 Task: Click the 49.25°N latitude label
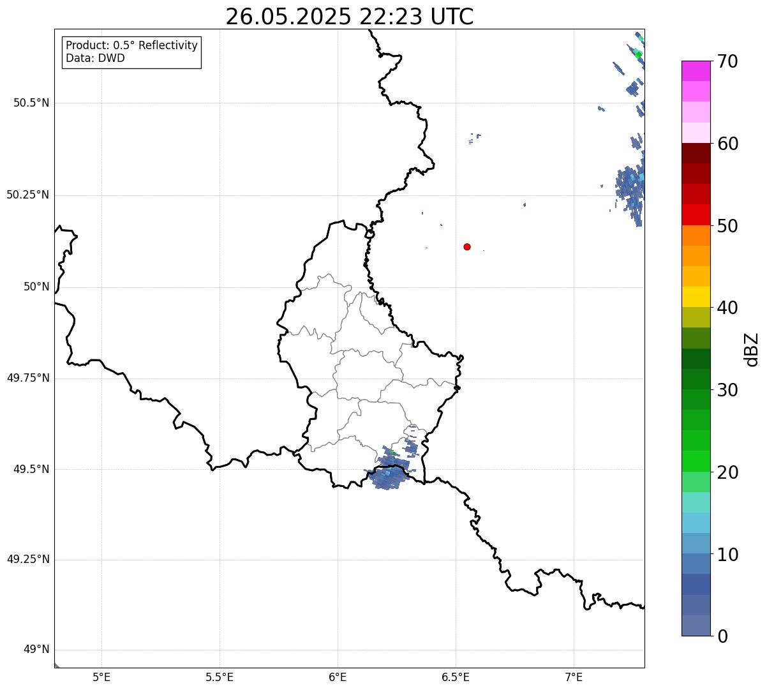click(x=27, y=560)
